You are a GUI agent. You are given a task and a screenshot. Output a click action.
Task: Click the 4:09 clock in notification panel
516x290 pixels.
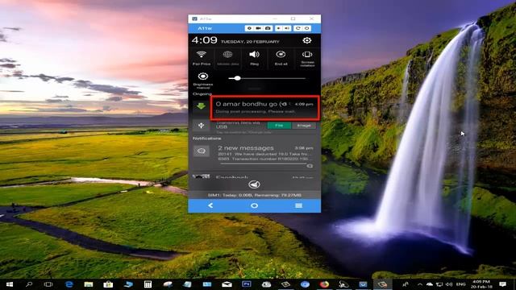[x=204, y=40]
